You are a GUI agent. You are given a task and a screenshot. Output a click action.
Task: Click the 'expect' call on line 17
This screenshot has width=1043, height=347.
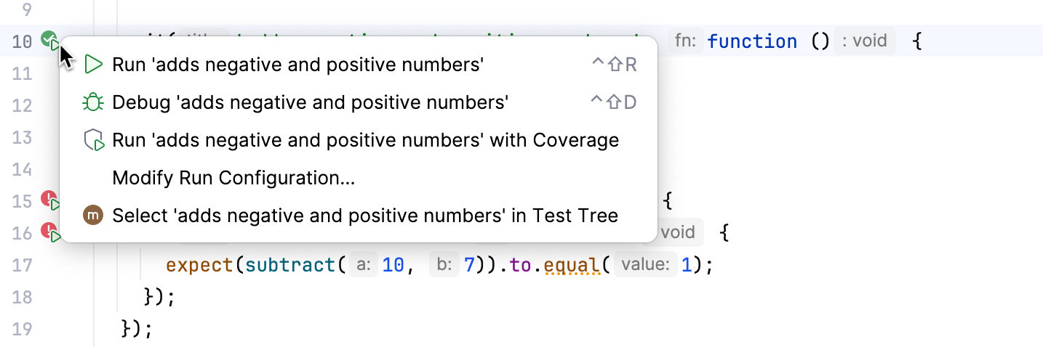click(200, 265)
